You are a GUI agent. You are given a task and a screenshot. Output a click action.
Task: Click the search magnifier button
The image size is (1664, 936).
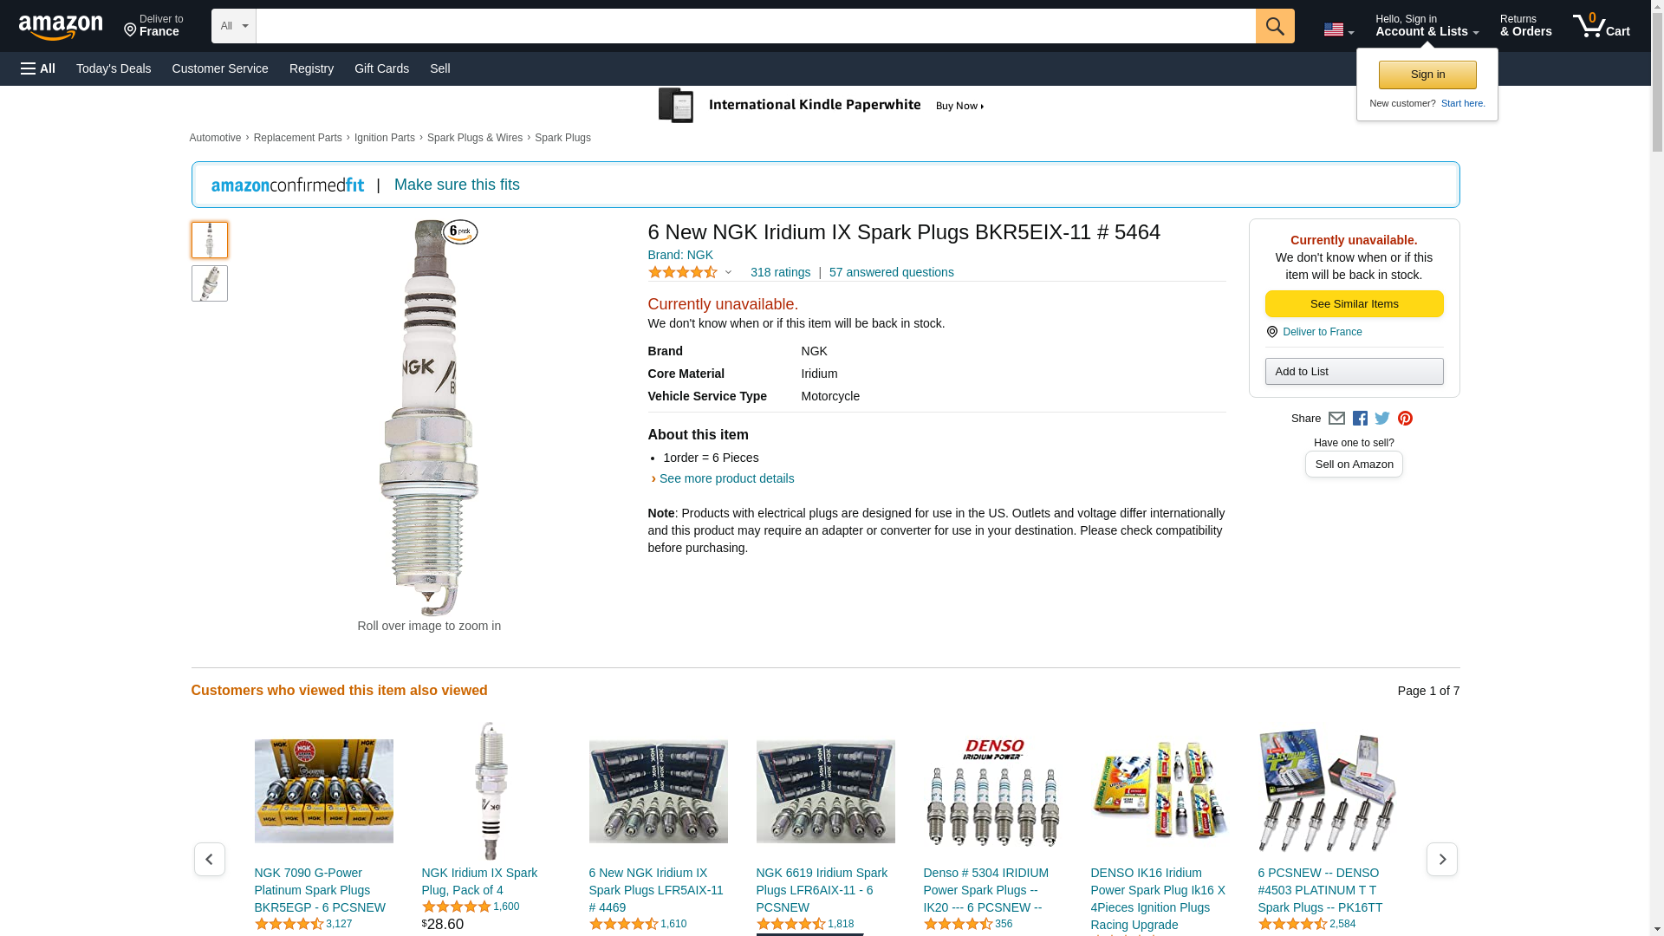1274,26
